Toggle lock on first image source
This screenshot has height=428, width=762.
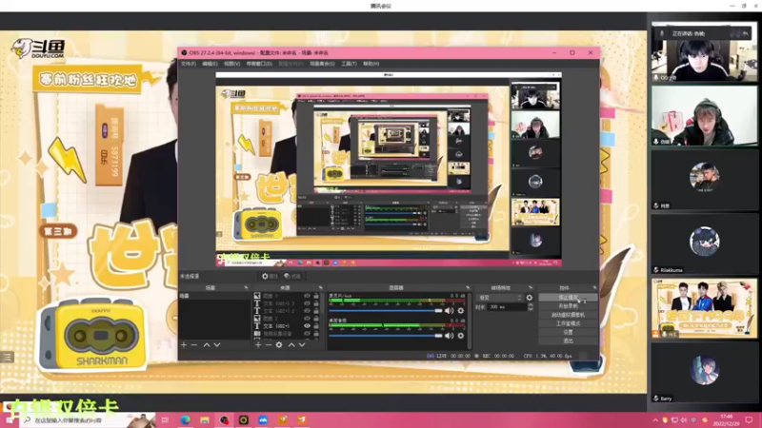pyautogui.click(x=316, y=296)
